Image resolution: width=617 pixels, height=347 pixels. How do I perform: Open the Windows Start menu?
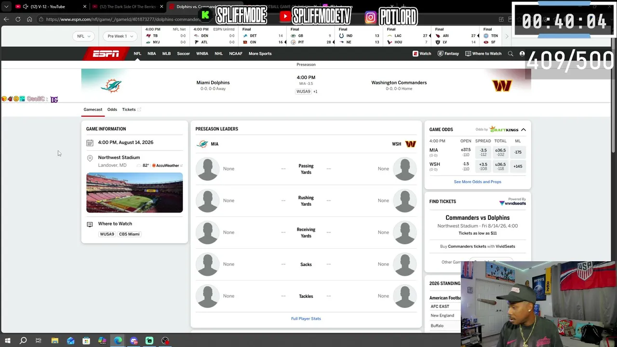pos(7,341)
